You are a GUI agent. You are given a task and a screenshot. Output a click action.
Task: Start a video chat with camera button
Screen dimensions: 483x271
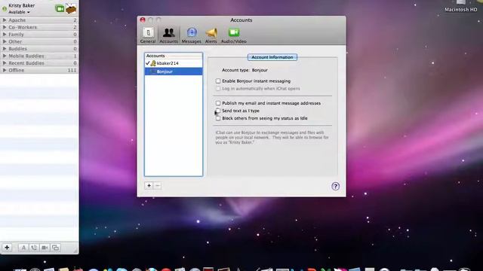[x=45, y=248]
